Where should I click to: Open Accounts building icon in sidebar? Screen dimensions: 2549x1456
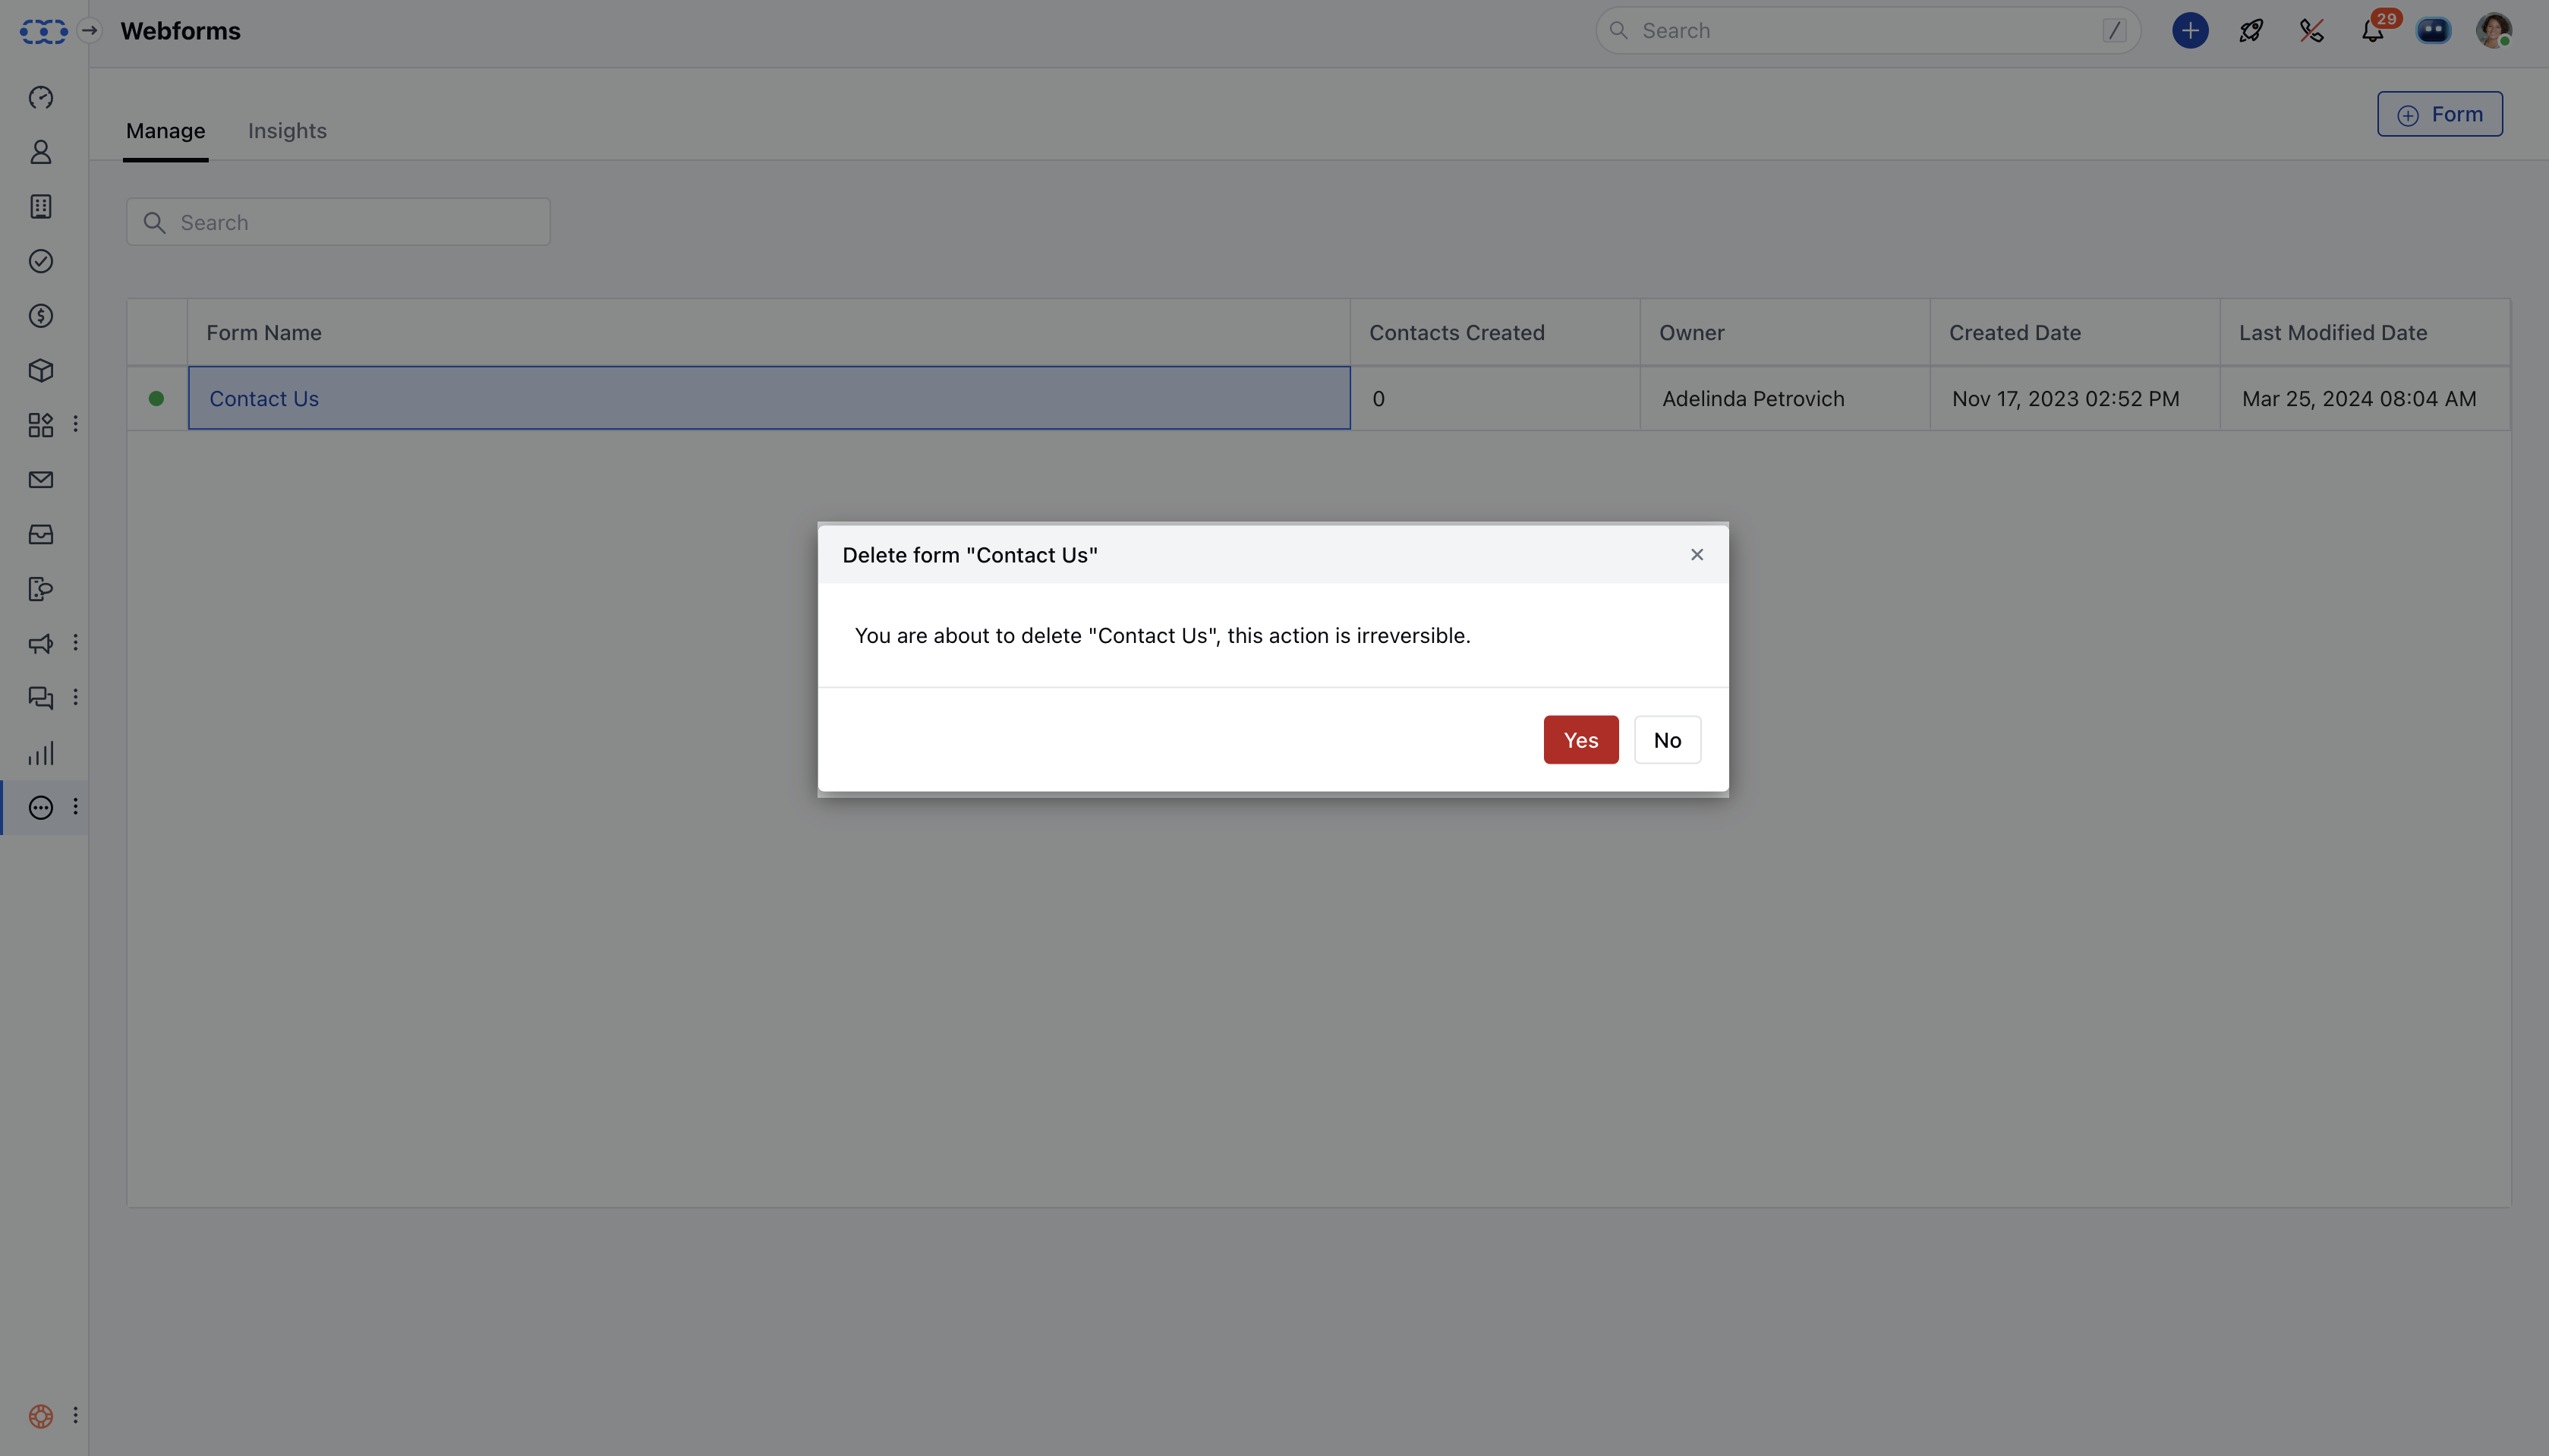(41, 207)
